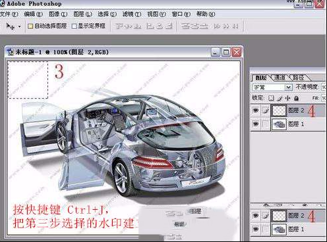Click the Align bottom edges icon
The width and height of the screenshot is (327, 242).
[137, 26]
